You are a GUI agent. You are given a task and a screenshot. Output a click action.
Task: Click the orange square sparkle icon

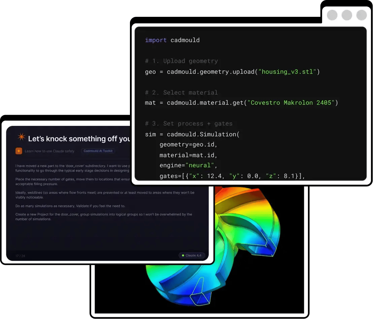click(x=19, y=151)
